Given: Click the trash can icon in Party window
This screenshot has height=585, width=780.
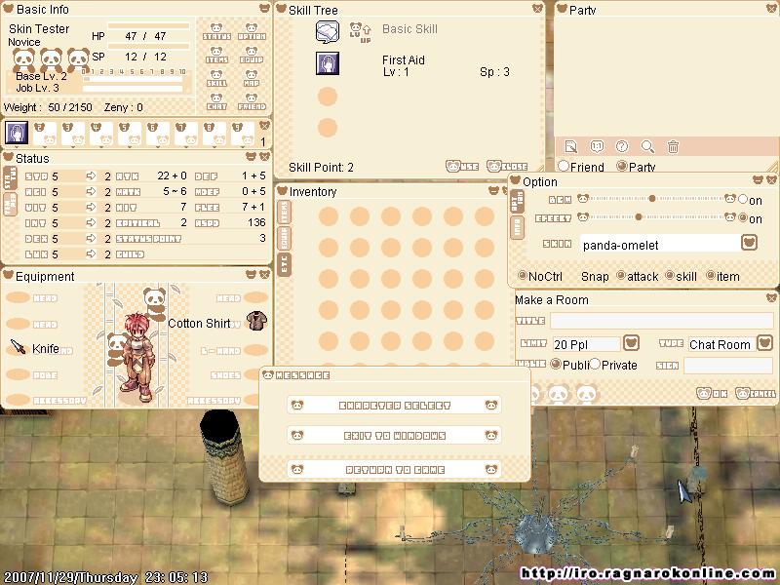Looking at the screenshot, I should [673, 146].
